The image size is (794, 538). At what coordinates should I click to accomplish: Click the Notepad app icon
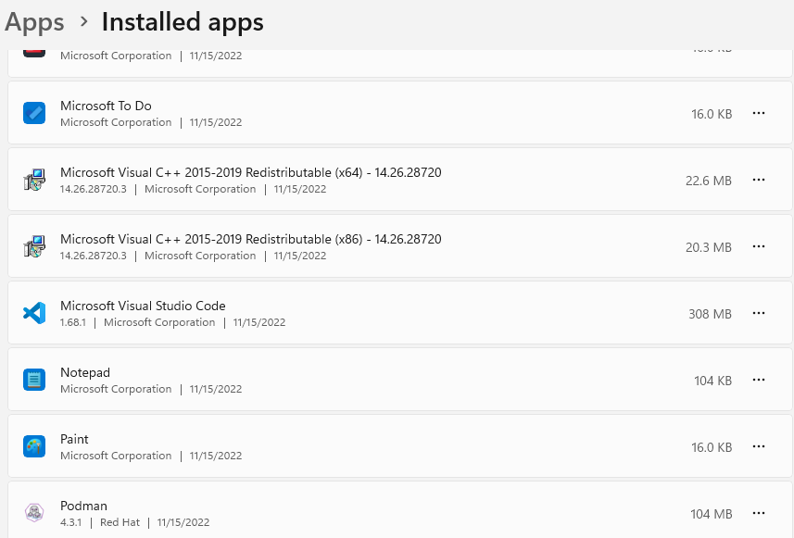[34, 380]
